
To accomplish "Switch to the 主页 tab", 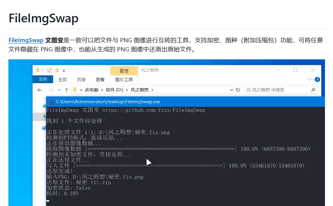I will [x=63, y=79].
